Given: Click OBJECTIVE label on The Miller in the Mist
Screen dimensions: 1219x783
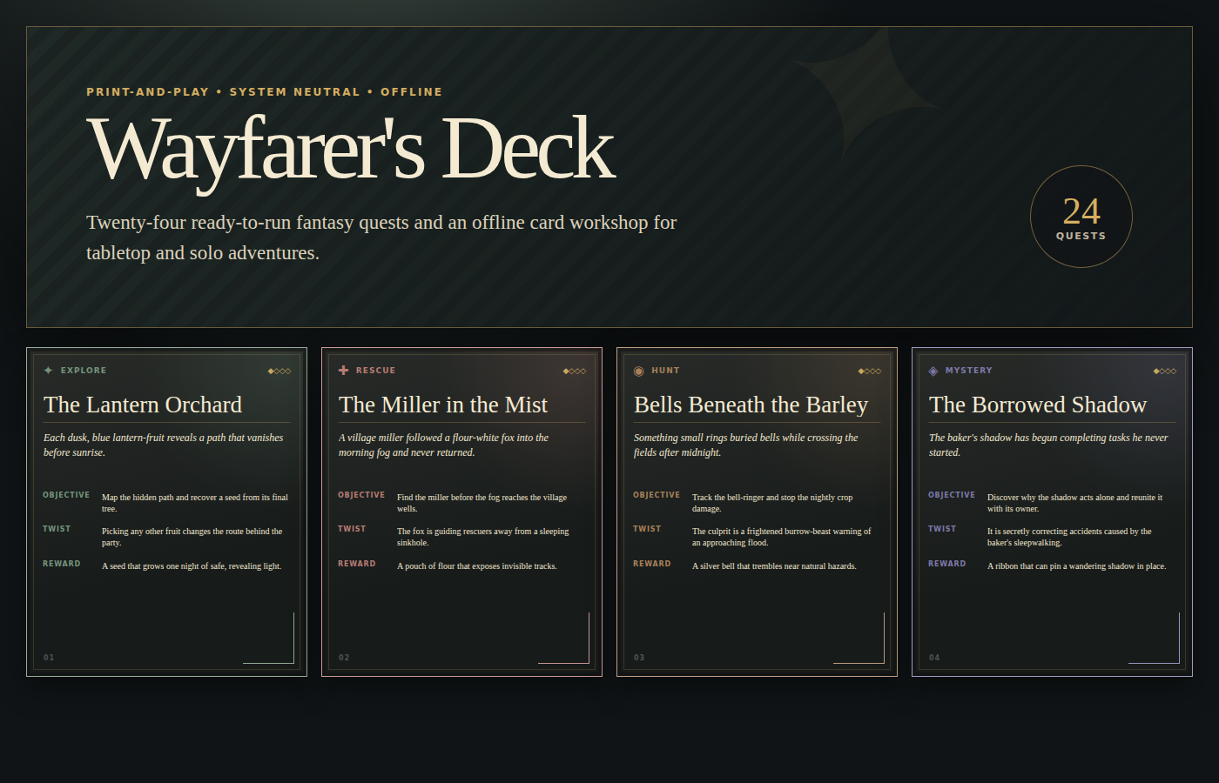Looking at the screenshot, I should click(x=361, y=495).
